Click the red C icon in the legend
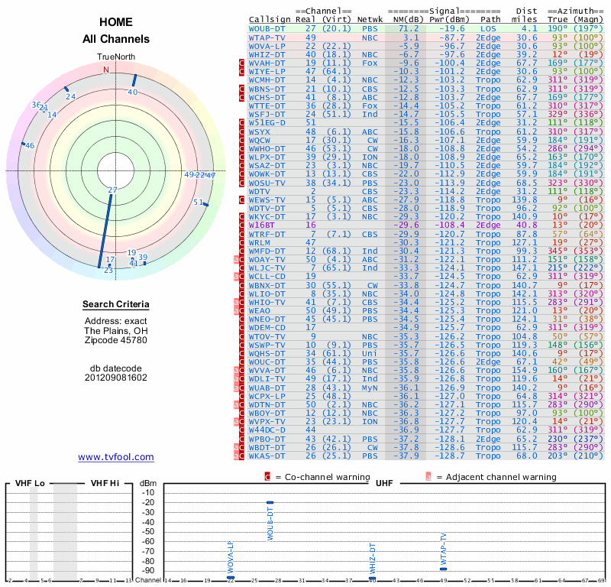 click(267, 477)
